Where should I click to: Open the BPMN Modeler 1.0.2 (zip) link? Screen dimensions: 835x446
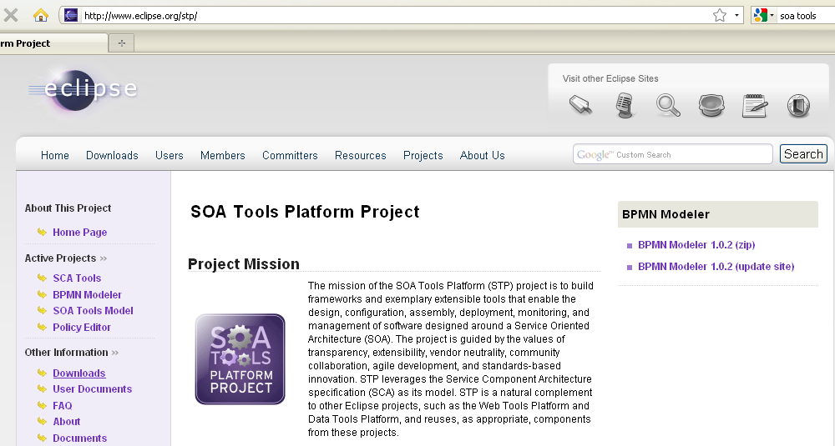pyautogui.click(x=696, y=245)
